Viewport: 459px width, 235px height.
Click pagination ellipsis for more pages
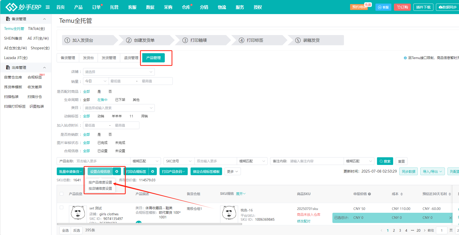pyautogui.click(x=412, y=230)
